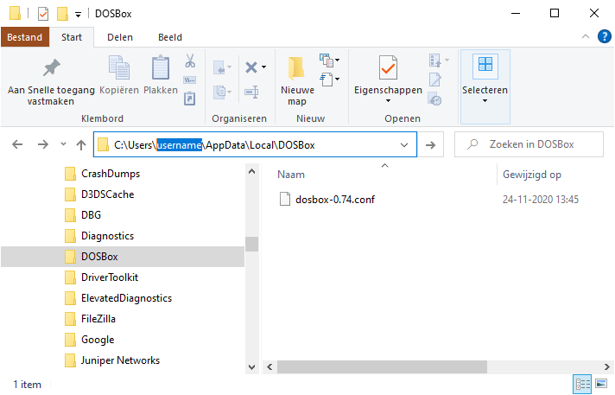This screenshot has height=395, width=615.
Task: Go forward with the right arrow
Action: coord(42,145)
